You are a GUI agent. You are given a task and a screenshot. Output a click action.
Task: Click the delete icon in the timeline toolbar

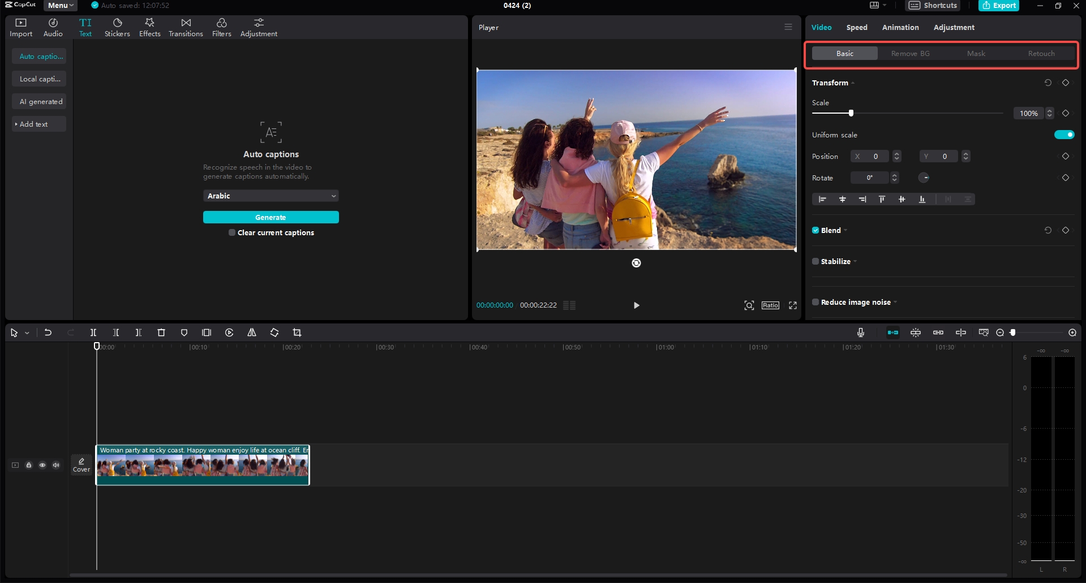(161, 332)
